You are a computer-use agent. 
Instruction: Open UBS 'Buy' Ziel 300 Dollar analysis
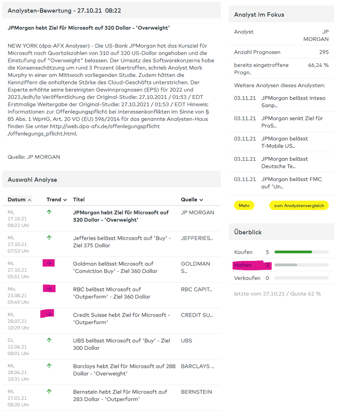coord(121,344)
